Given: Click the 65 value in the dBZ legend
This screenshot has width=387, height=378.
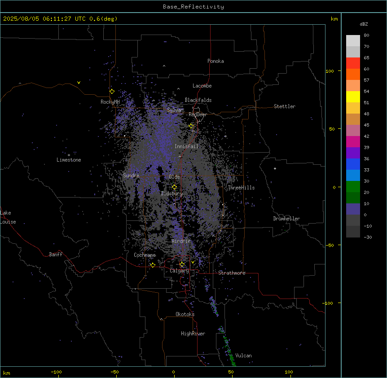Looking at the screenshot, I should click(366, 58).
